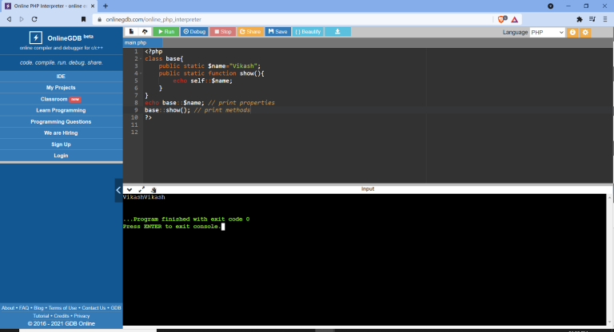Open We are Hiring link
614x332 pixels.
[x=61, y=133]
